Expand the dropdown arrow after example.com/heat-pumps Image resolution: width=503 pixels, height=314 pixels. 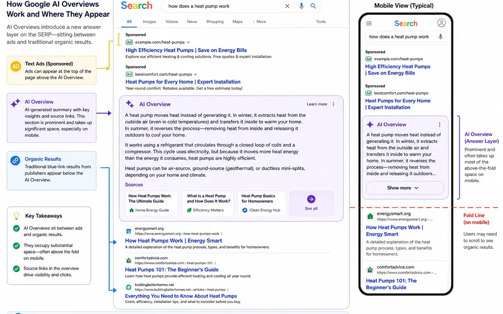tap(188, 42)
